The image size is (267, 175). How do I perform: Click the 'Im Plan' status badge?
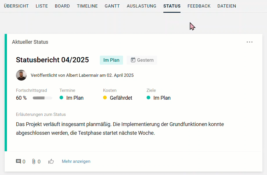tap(111, 60)
